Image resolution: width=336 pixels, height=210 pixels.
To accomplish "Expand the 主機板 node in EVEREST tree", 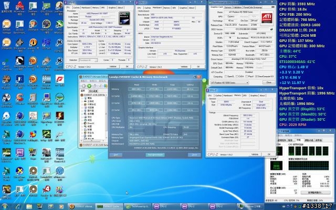I will (x=82, y=101).
